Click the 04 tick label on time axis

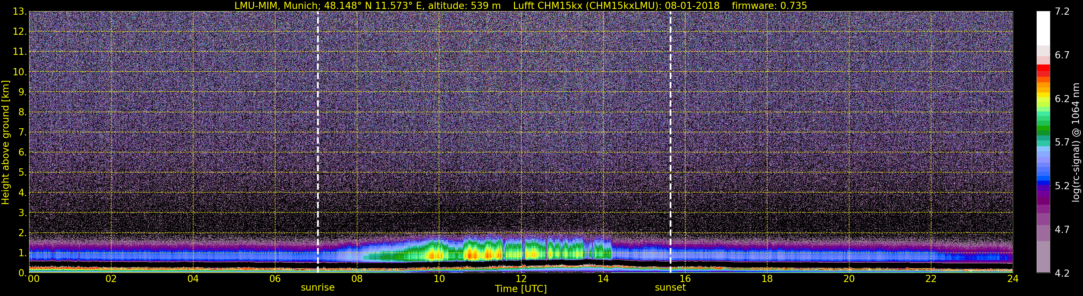click(193, 279)
